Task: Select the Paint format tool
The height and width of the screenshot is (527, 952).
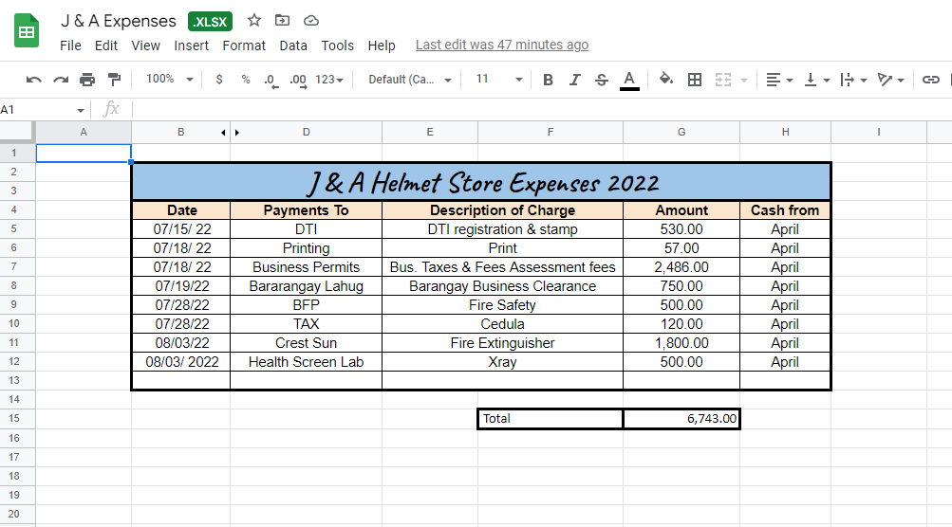Action: (114, 80)
